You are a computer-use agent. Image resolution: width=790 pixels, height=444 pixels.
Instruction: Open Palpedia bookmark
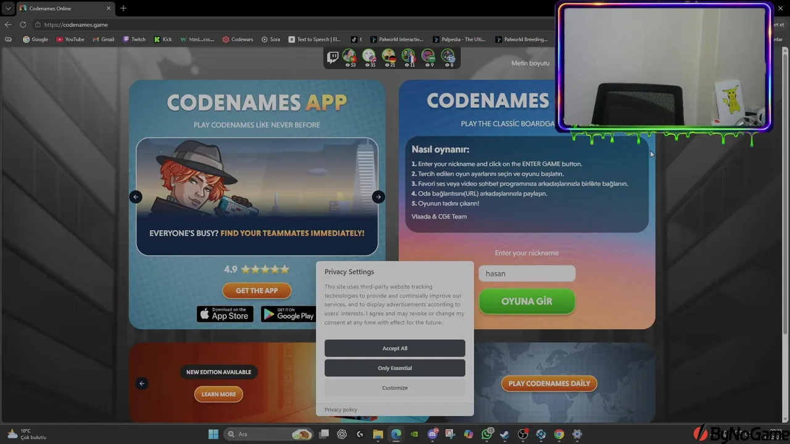[x=459, y=39]
